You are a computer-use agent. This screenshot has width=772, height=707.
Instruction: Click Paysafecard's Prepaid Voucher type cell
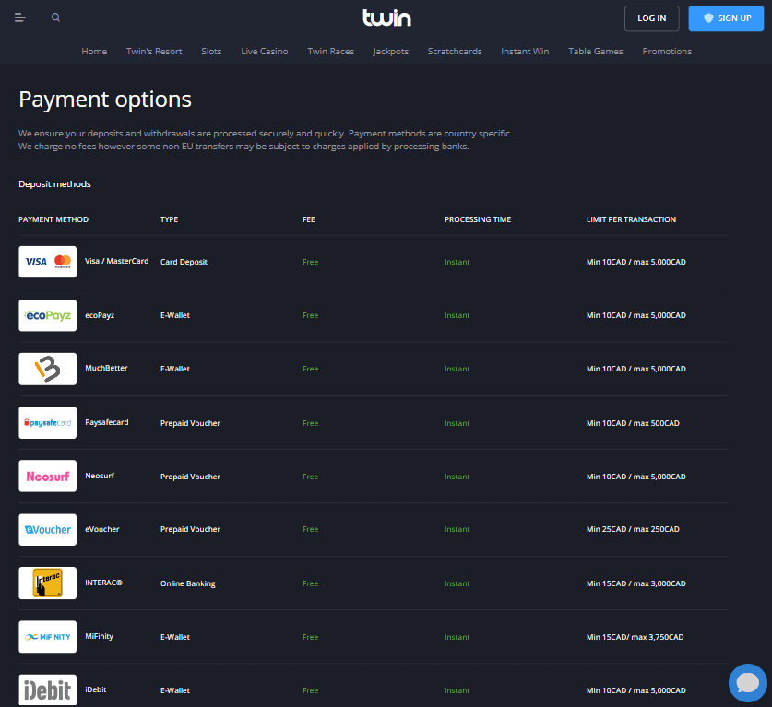point(191,423)
